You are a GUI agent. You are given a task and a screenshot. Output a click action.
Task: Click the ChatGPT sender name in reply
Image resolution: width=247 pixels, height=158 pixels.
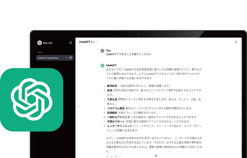[111, 65]
